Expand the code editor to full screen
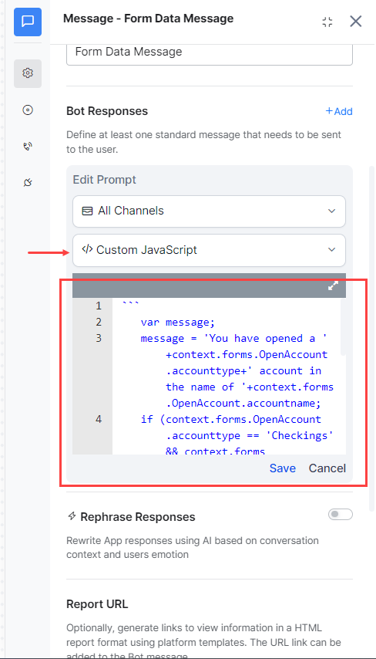376x659 pixels. 333,286
